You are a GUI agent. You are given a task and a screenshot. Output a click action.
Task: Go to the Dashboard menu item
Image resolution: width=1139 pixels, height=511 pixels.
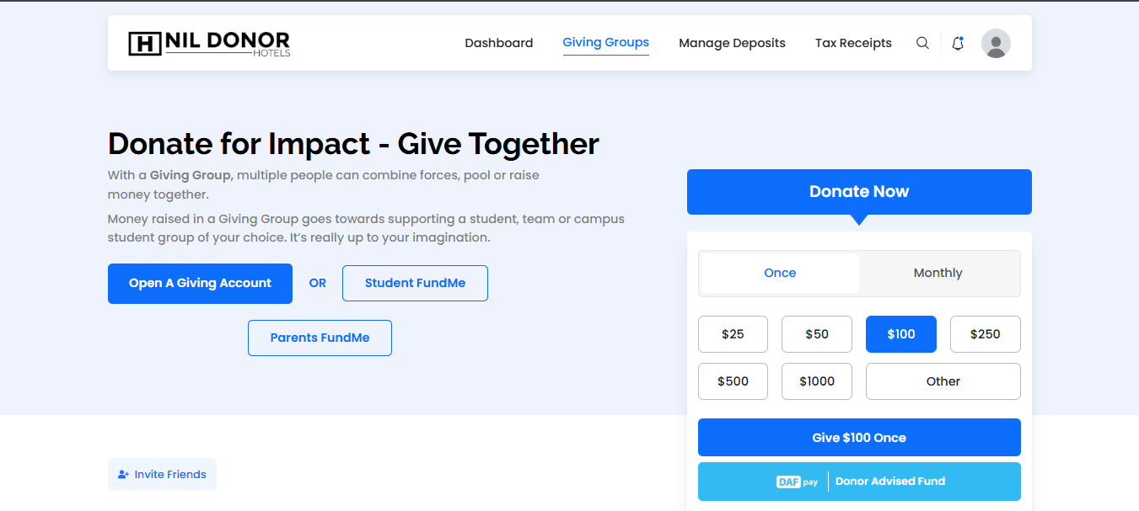(x=499, y=43)
